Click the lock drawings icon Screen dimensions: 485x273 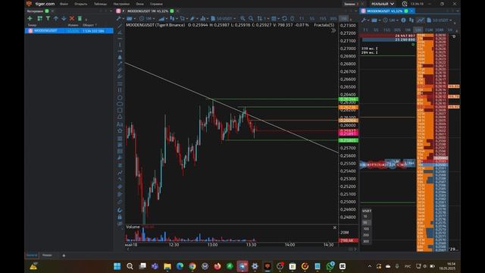[120, 217]
